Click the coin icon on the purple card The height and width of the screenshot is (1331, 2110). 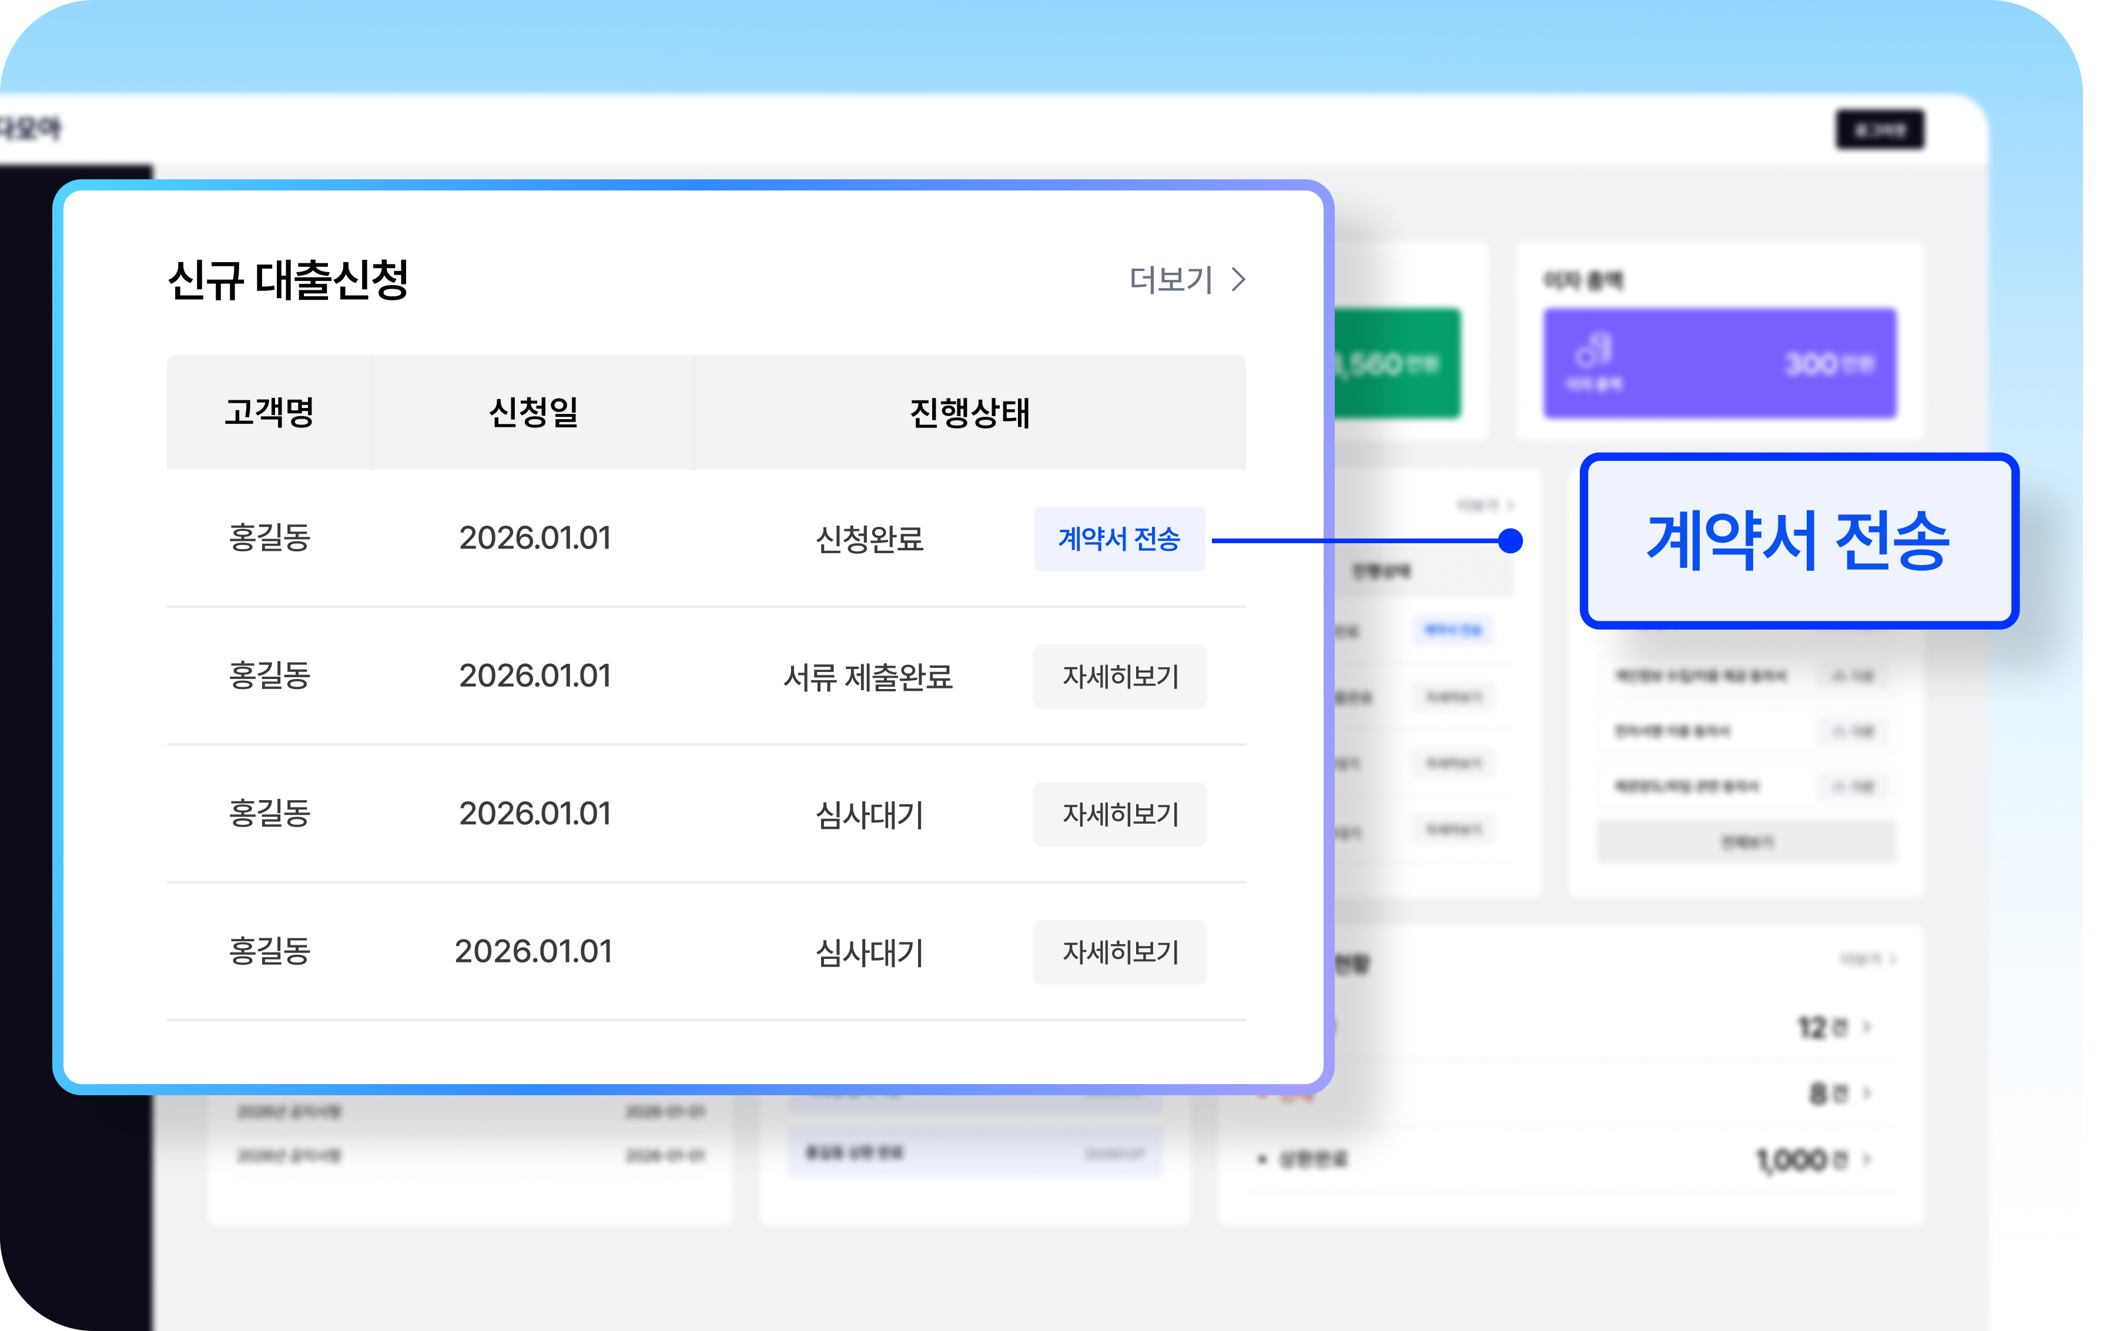click(1592, 350)
